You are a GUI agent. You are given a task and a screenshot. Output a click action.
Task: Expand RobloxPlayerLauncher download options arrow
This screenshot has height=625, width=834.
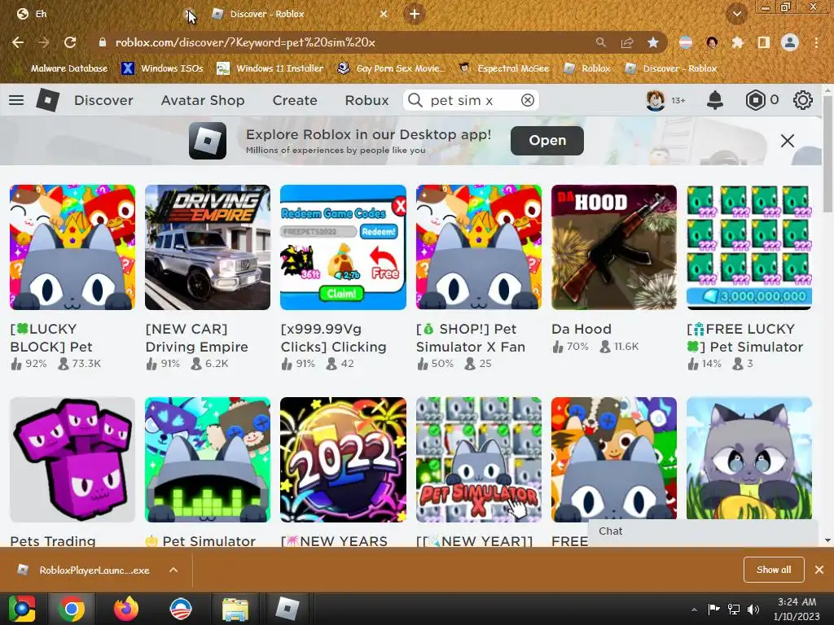(x=173, y=570)
